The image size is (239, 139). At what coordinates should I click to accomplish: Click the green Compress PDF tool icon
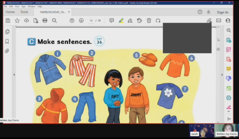229,88
